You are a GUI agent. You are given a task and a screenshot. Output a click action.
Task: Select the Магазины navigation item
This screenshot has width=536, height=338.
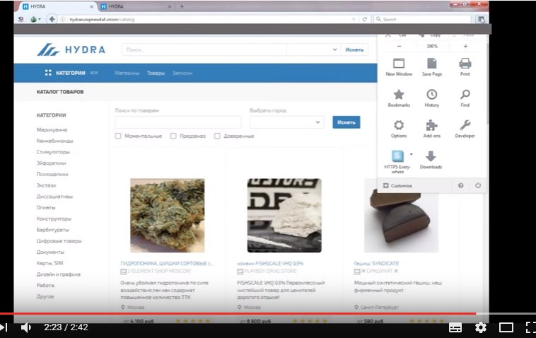click(127, 73)
